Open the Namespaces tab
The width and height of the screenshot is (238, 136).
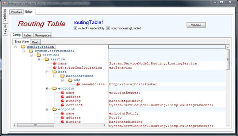pyautogui.click(x=43, y=35)
